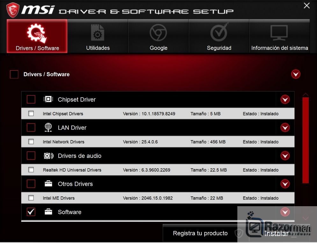Image resolution: width=317 pixels, height=244 pixels.
Task: Click the red vertical scrollbar thumb
Action: click(x=306, y=140)
